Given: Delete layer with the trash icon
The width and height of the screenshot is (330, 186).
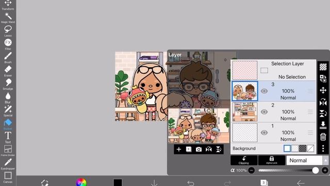Looking at the screenshot, I should click(323, 136).
